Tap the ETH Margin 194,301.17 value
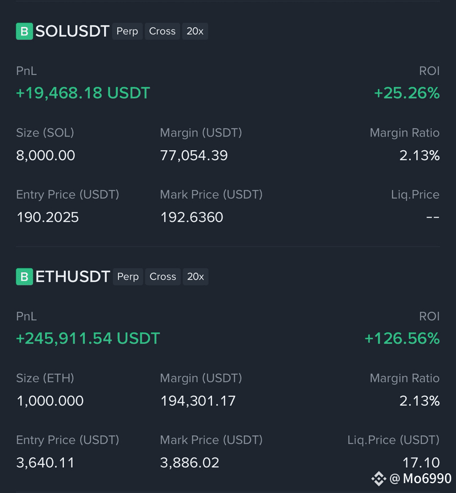 tap(198, 401)
